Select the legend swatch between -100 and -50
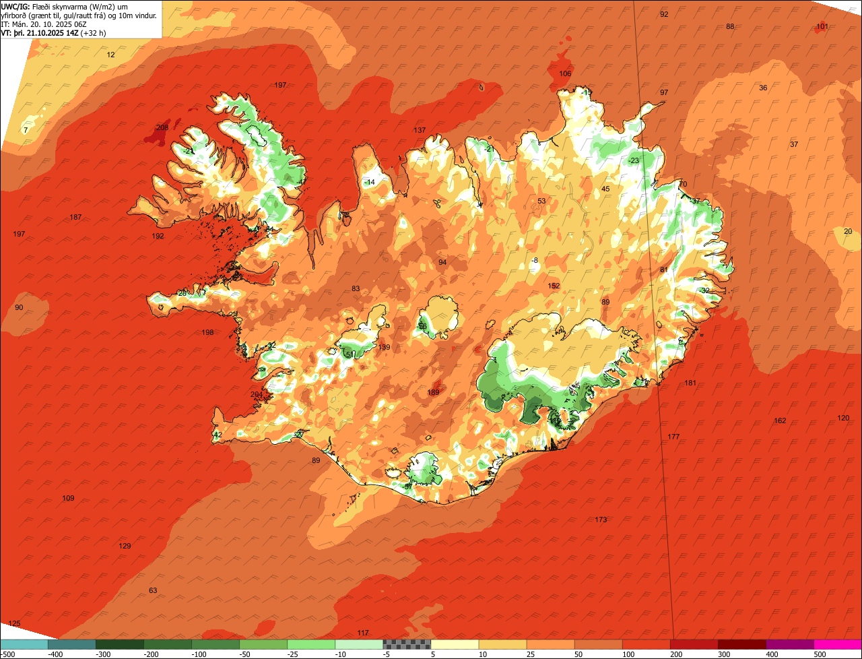The width and height of the screenshot is (862, 659). pyautogui.click(x=215, y=644)
